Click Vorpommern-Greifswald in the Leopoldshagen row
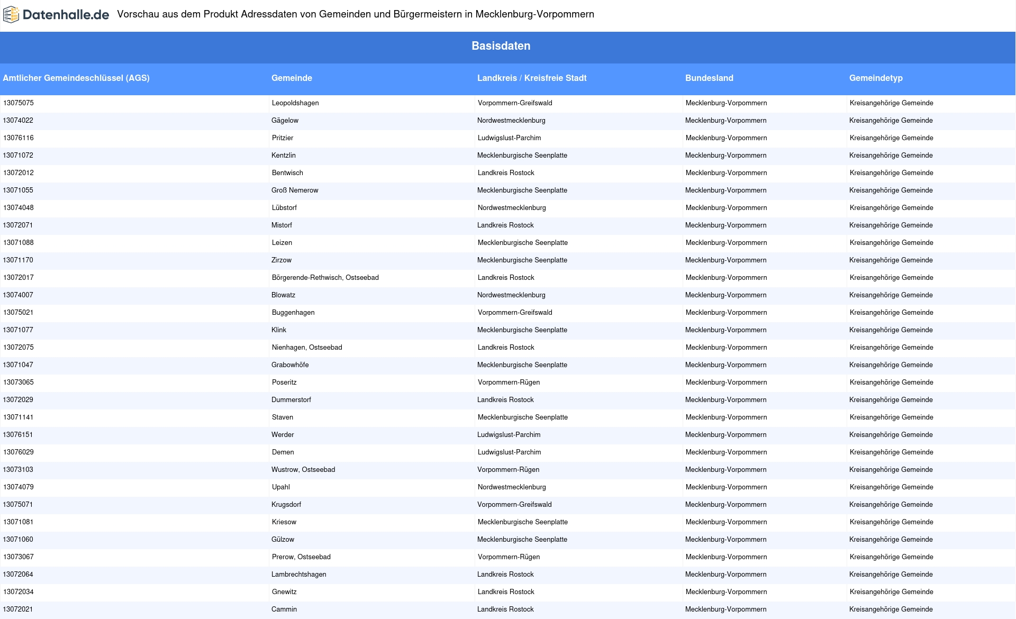 click(x=515, y=103)
